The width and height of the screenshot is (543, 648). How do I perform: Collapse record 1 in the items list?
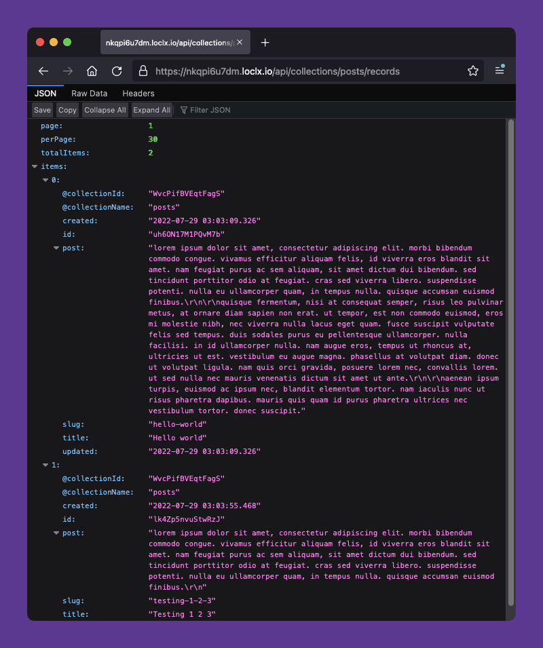click(x=45, y=465)
